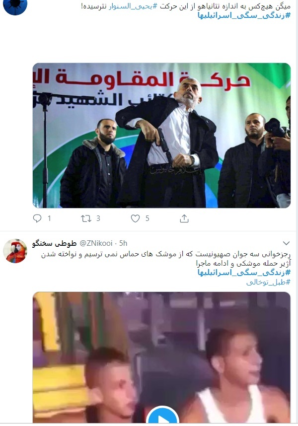Screen dimensions: 298x426
Task: Open #زندگی_سگی_اسرائیلیها hashtag in the ZNikooi tweet
Action: tap(244, 273)
